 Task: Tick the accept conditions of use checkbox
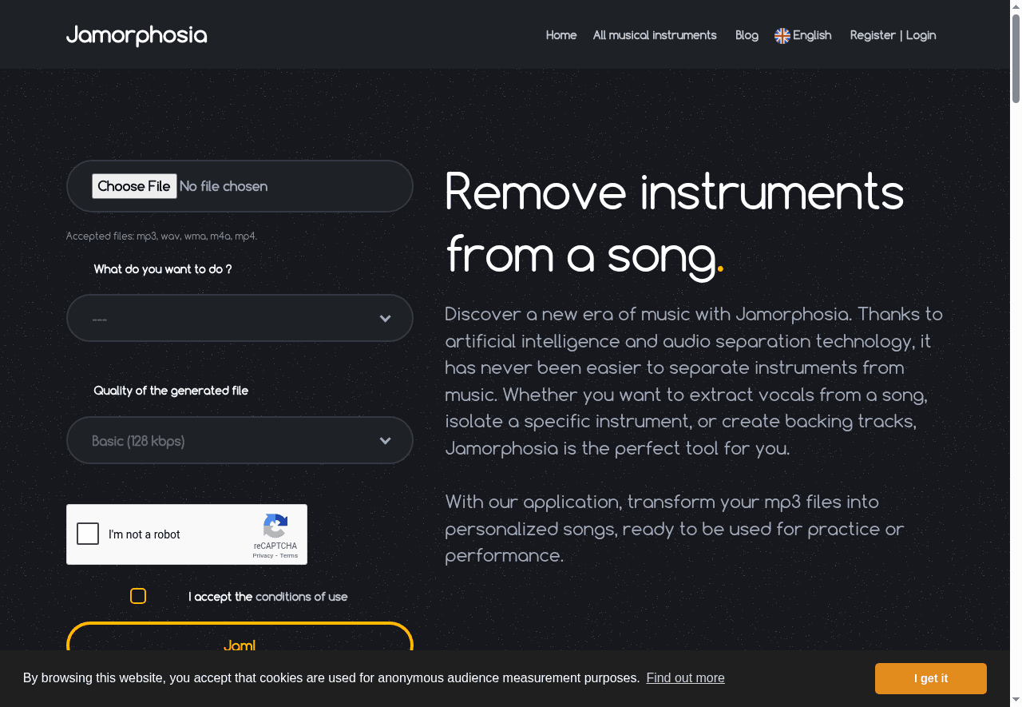coord(138,596)
